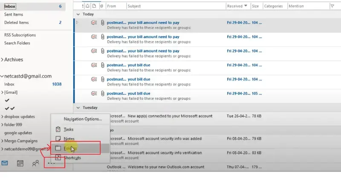
Task: Collapse the Tuesday group
Action: [78, 108]
